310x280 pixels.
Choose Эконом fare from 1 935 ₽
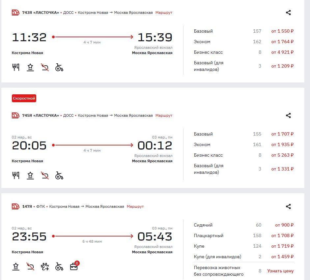282,144
